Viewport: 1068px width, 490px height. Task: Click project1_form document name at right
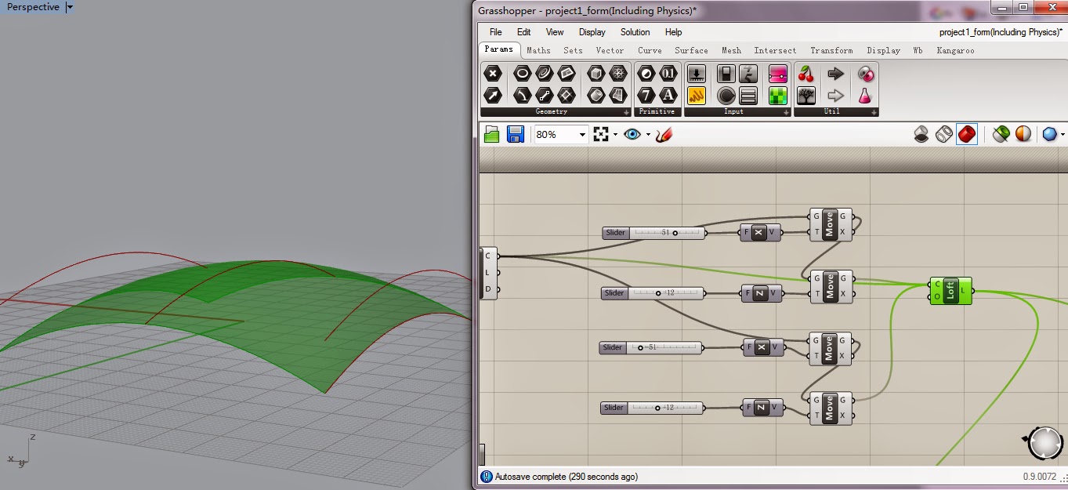999,32
